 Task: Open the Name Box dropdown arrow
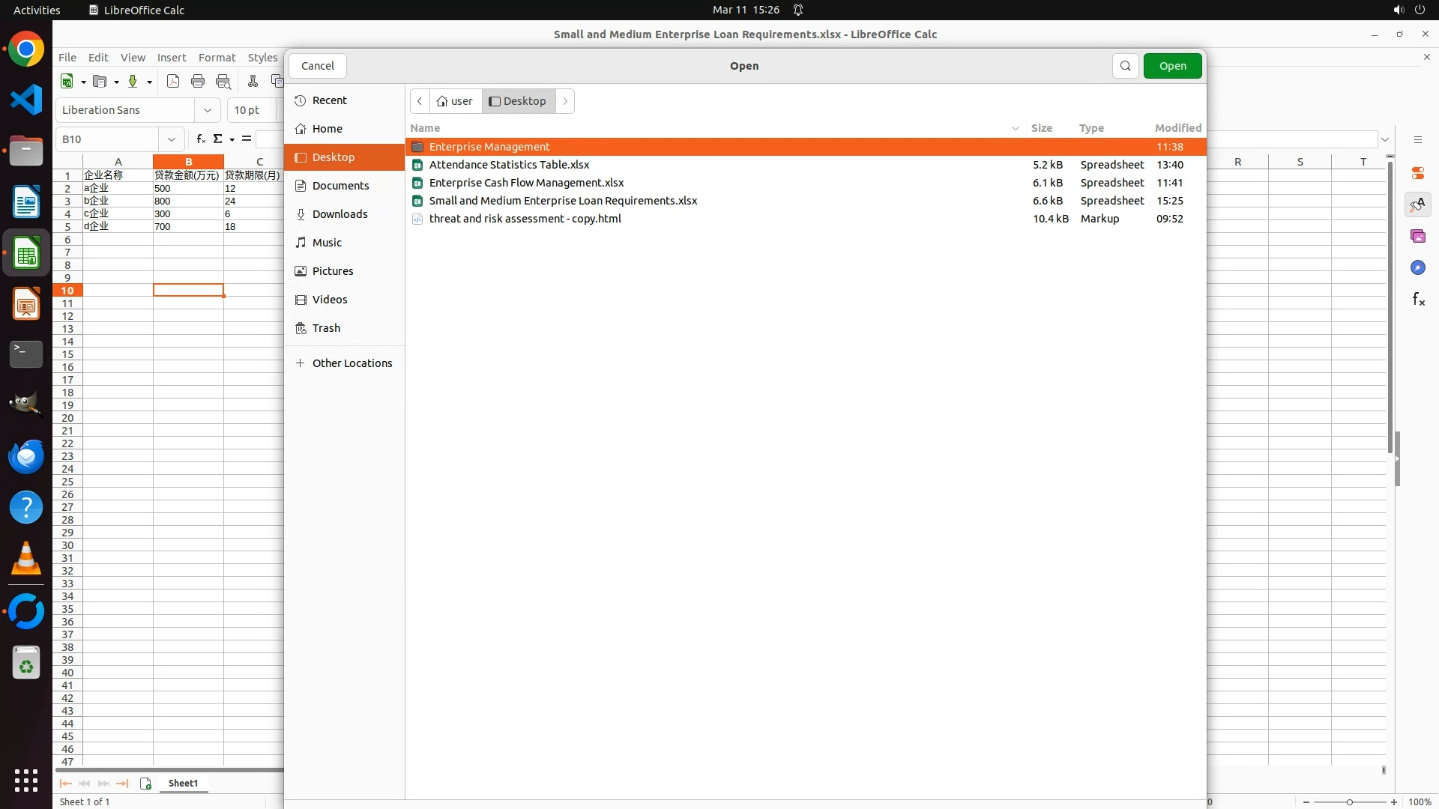[x=172, y=139]
